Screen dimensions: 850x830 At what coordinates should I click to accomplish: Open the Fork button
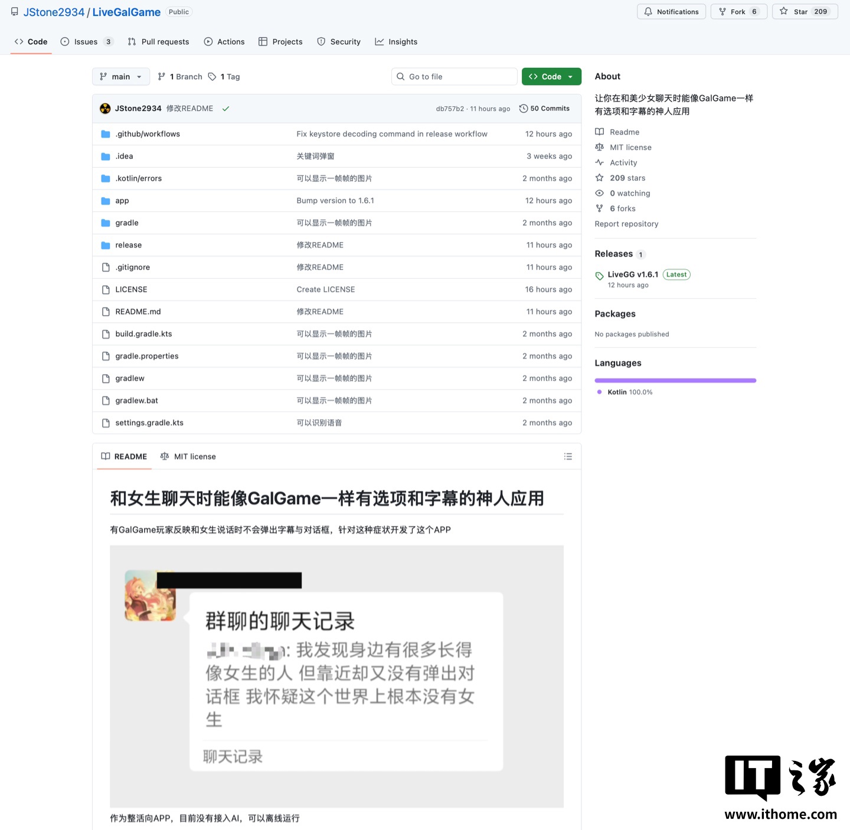738,11
